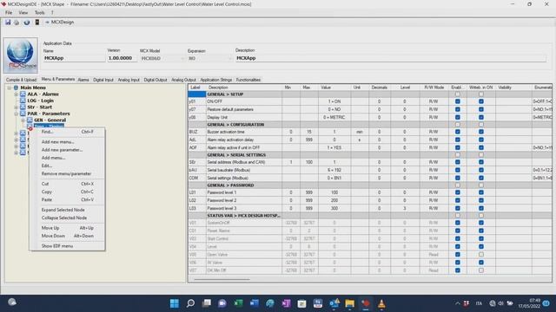The height and width of the screenshot is (312, 556).
Task: Expand the Str - Start tree node
Action: pos(16,107)
